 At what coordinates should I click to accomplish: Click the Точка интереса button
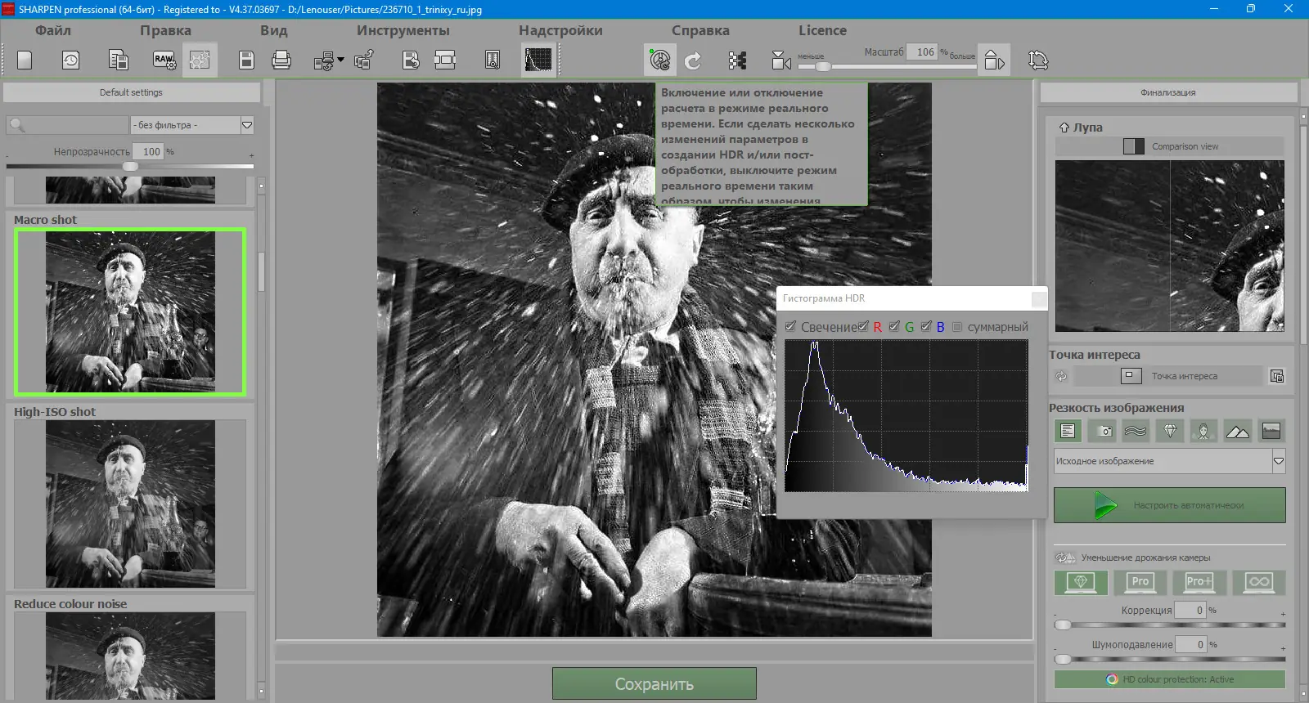[1170, 376]
